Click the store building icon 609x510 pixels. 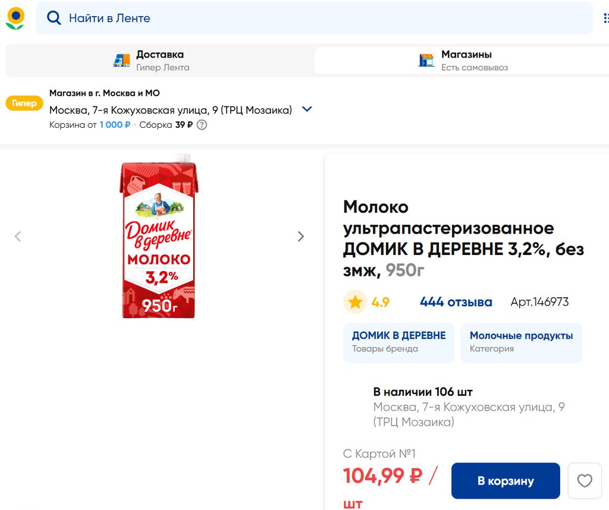click(x=426, y=60)
